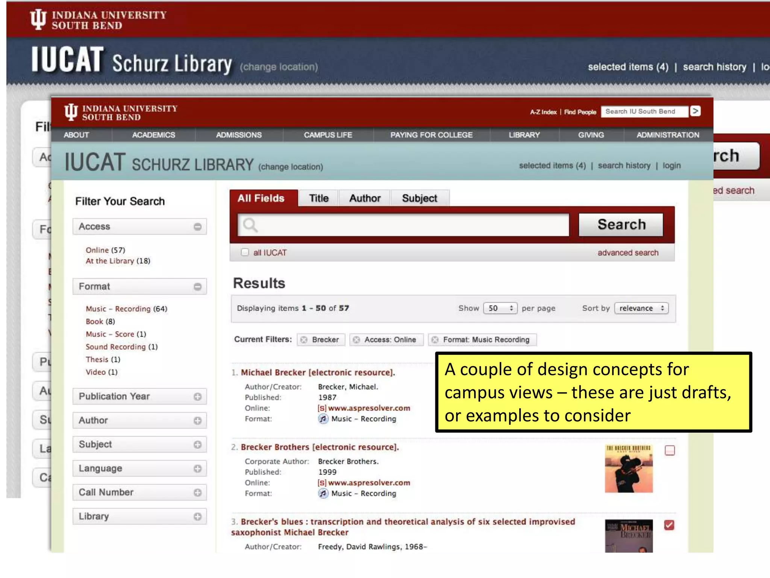Viewport: 770px width, 578px height.
Task: Open the GIVING navigation menu
Action: click(591, 135)
